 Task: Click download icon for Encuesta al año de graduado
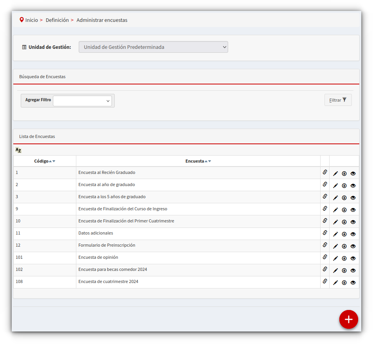click(344, 186)
